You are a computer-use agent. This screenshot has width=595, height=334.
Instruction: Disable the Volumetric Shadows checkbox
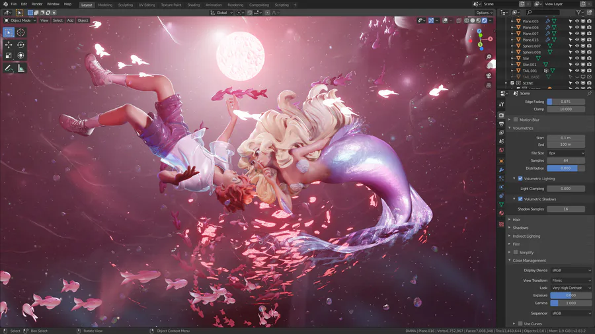520,199
